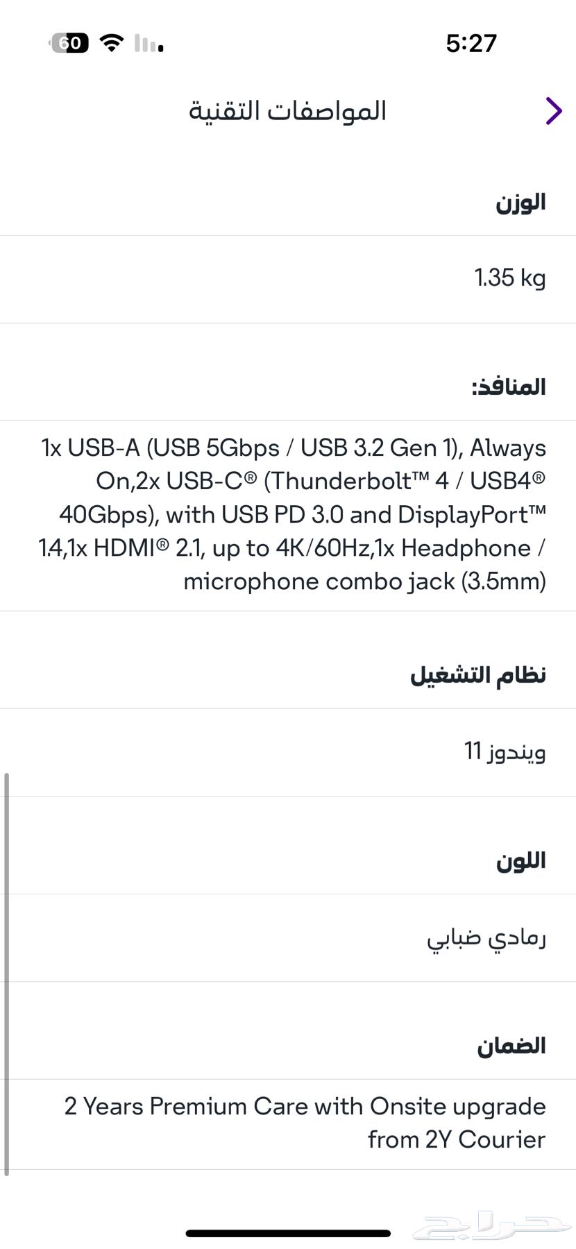Image resolution: width=576 pixels, height=1249 pixels.
Task: Collapse the المواصفات التقنية section via chevron
Action: (553, 110)
